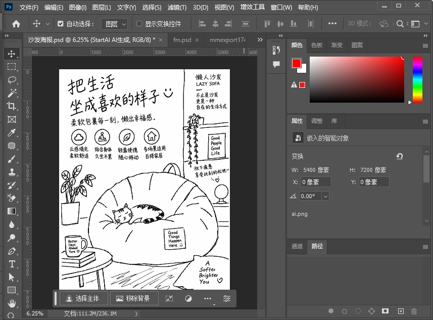Open more options in contextual taskbar

[207, 298]
